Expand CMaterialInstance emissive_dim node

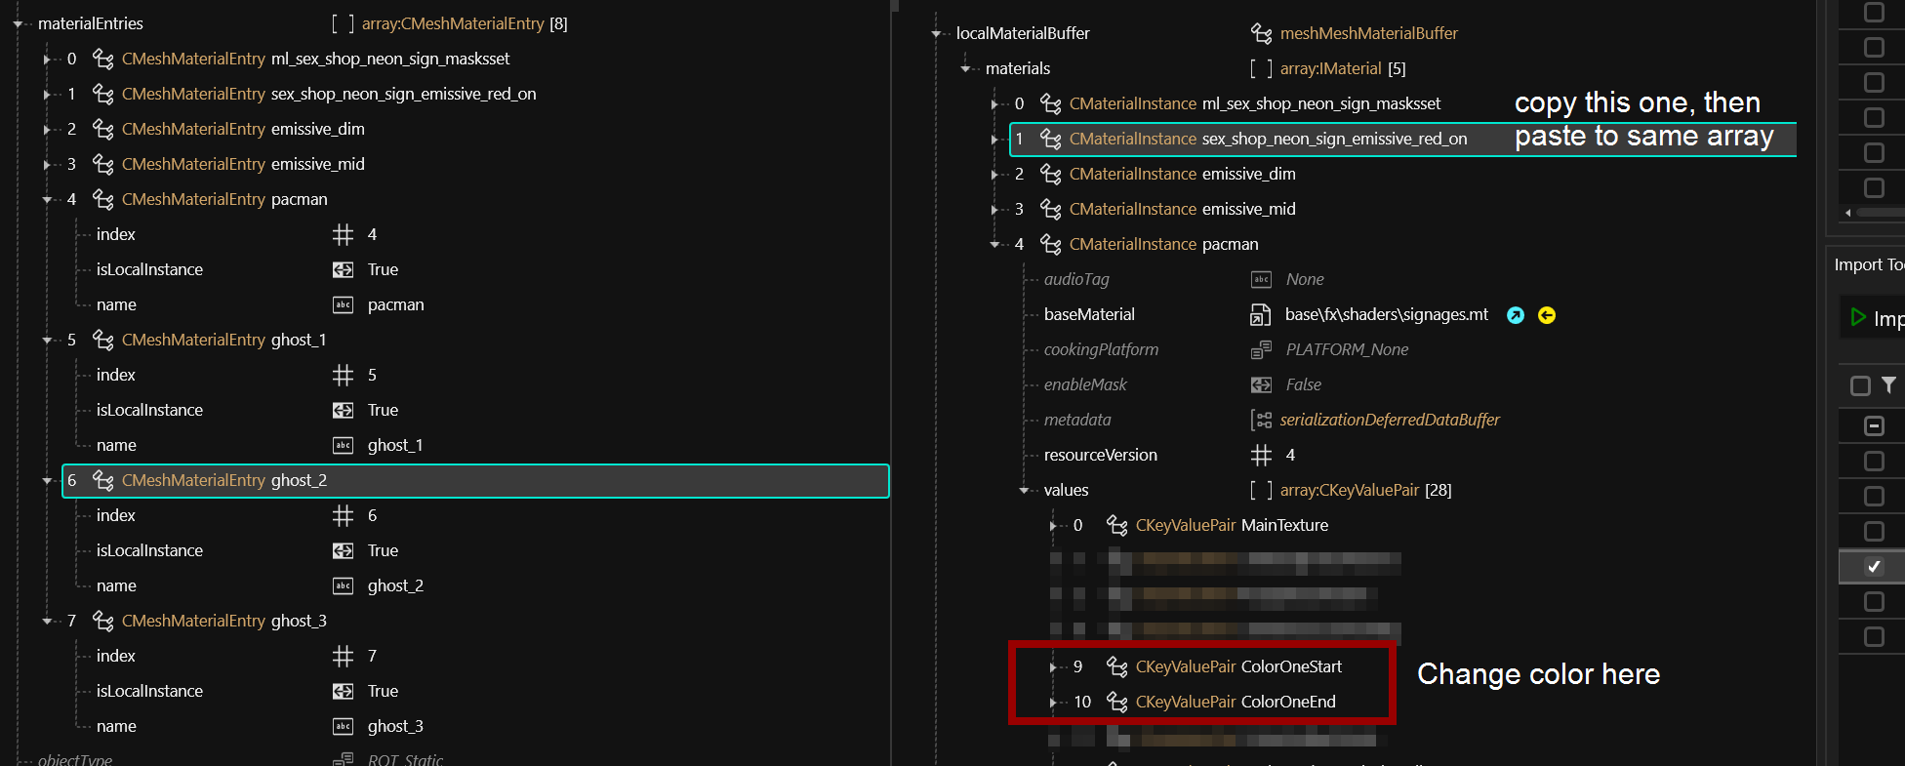(x=993, y=175)
